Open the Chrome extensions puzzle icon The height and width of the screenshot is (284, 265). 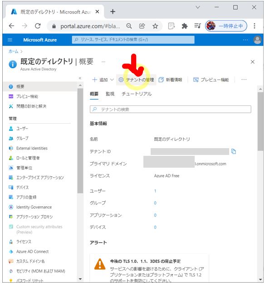click(x=184, y=26)
